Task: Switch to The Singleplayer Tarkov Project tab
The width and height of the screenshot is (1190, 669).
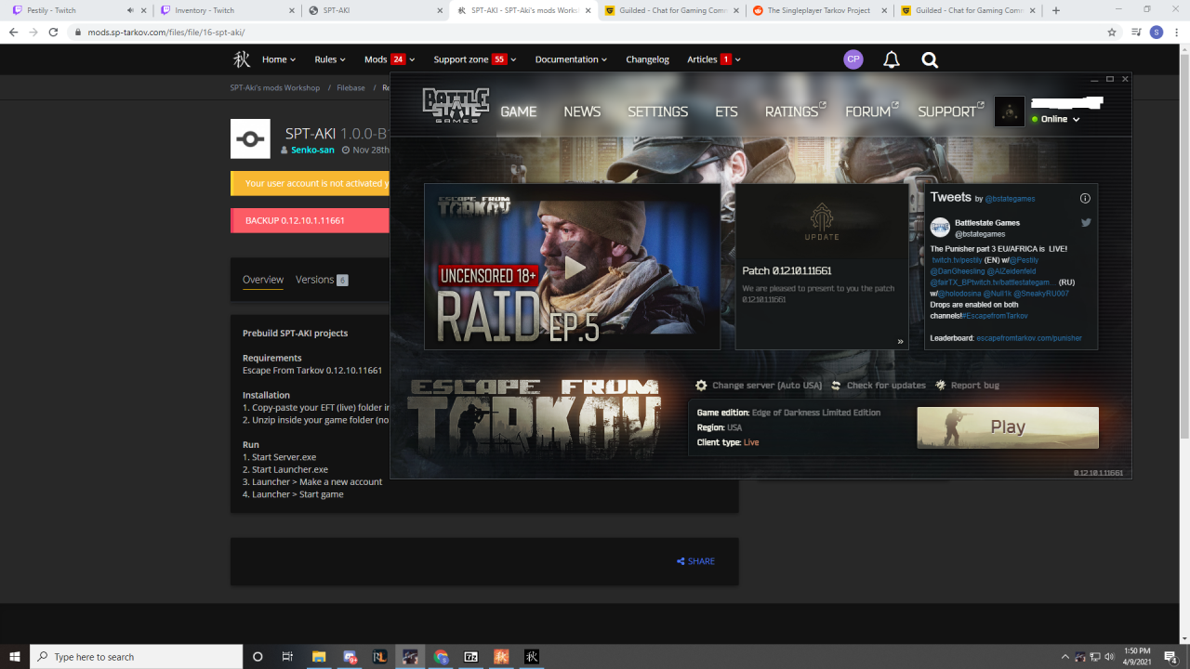Action: (818, 10)
